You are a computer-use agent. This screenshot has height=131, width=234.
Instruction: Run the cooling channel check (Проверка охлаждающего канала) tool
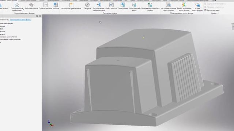point(150,7)
